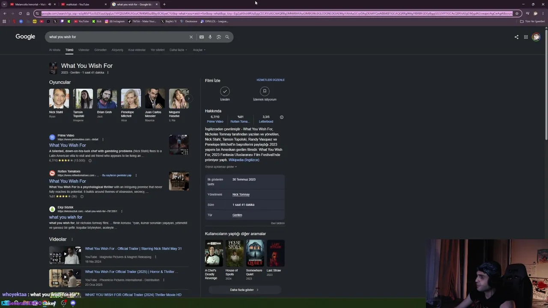Close the mahlukat YouTube tab
Viewport: 548px width, 308px height.
click(106, 4)
